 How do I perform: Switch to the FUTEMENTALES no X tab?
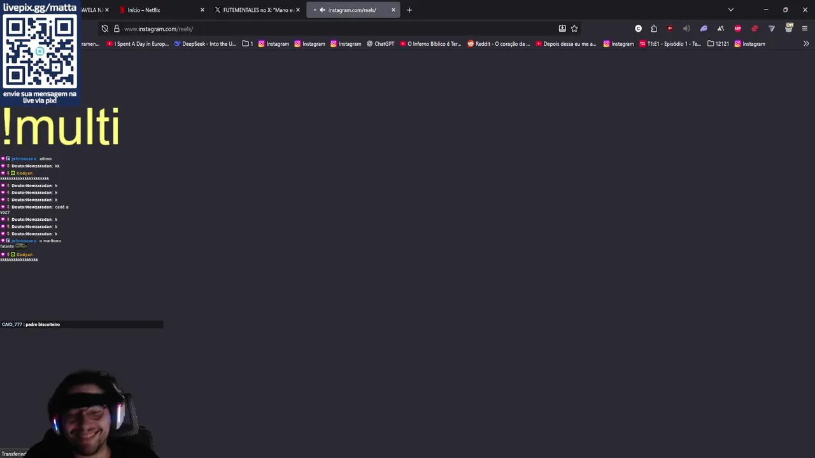click(257, 10)
